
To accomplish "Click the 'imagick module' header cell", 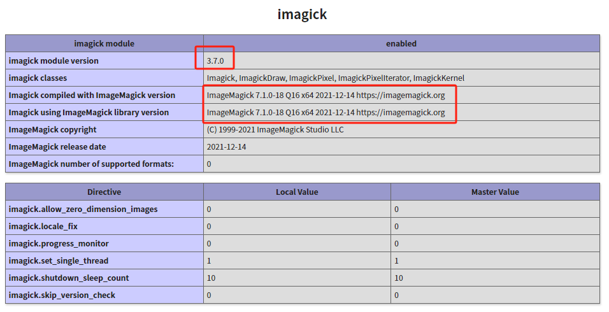I will point(104,44).
